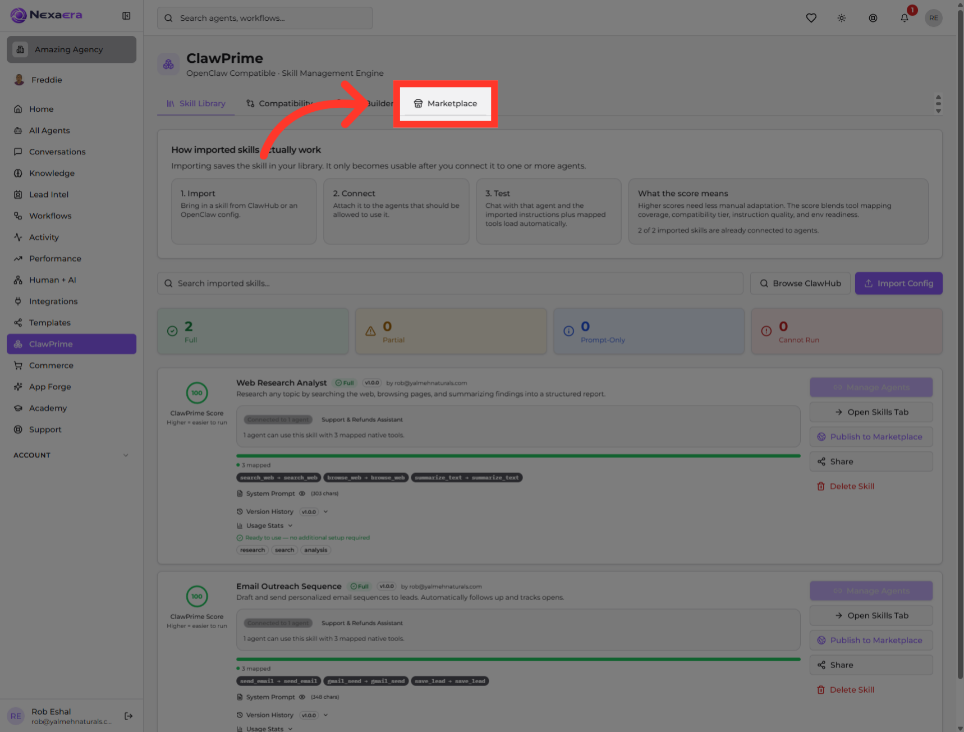Open Workflows section
The image size is (964, 732).
pos(71,216)
